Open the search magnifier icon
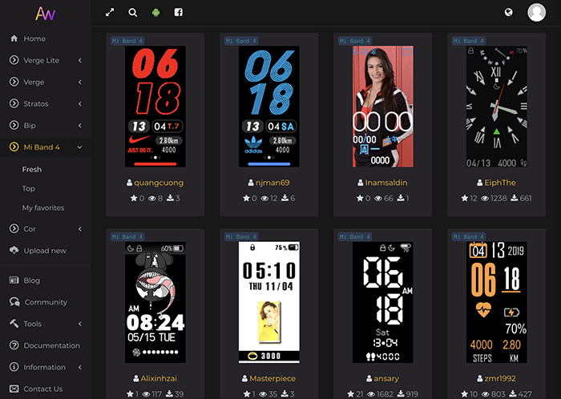561x399 pixels. coord(132,13)
